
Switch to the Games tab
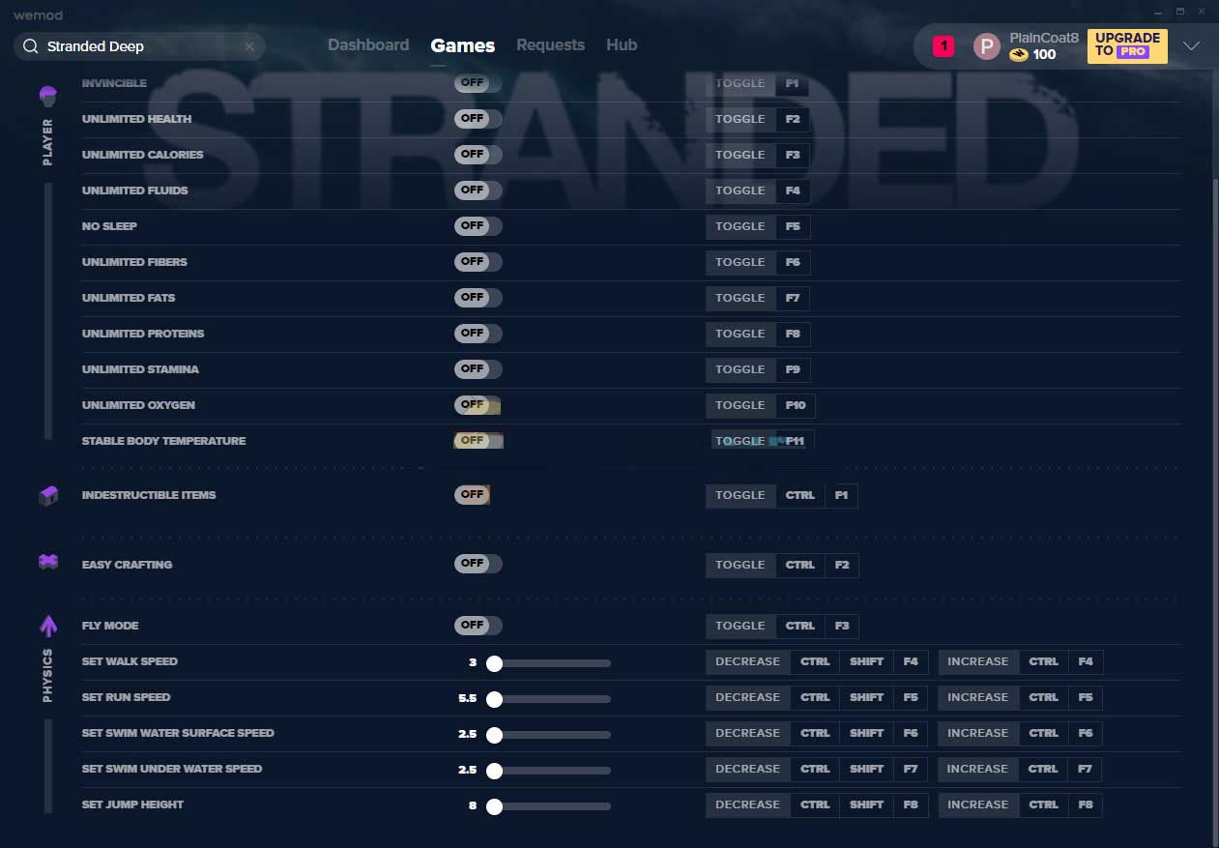(x=463, y=45)
